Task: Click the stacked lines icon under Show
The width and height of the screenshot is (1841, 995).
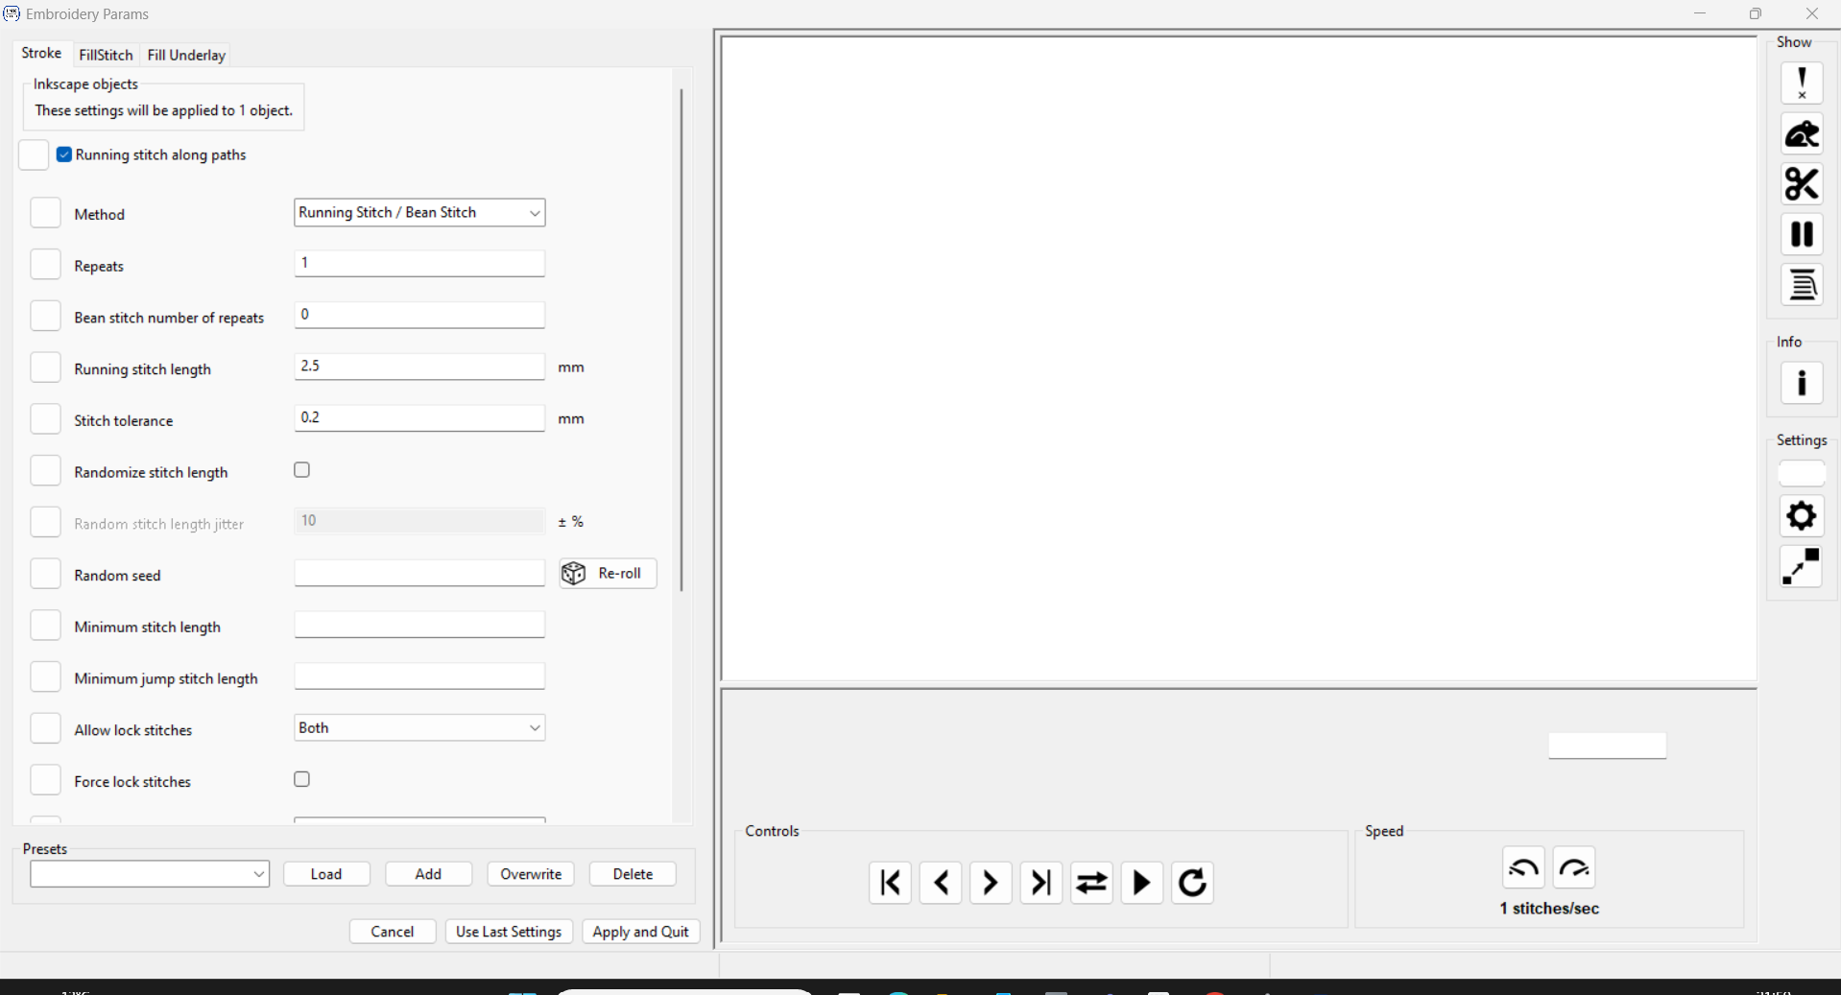Action: (1802, 285)
